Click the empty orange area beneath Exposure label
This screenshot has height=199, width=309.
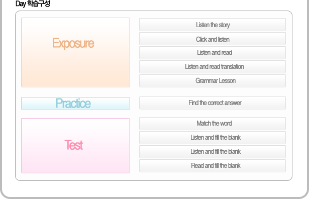75,69
